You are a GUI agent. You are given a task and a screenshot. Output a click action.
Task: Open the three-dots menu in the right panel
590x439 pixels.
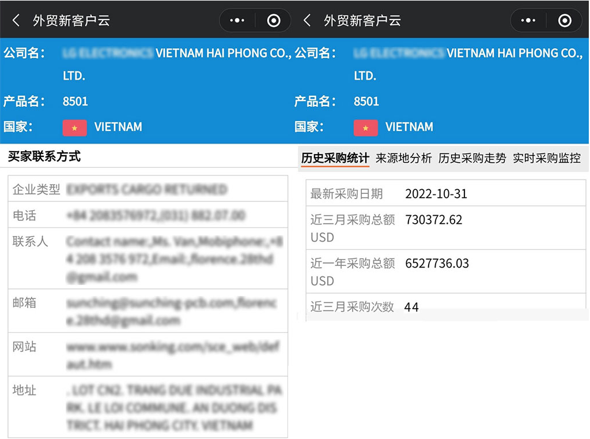pos(528,20)
